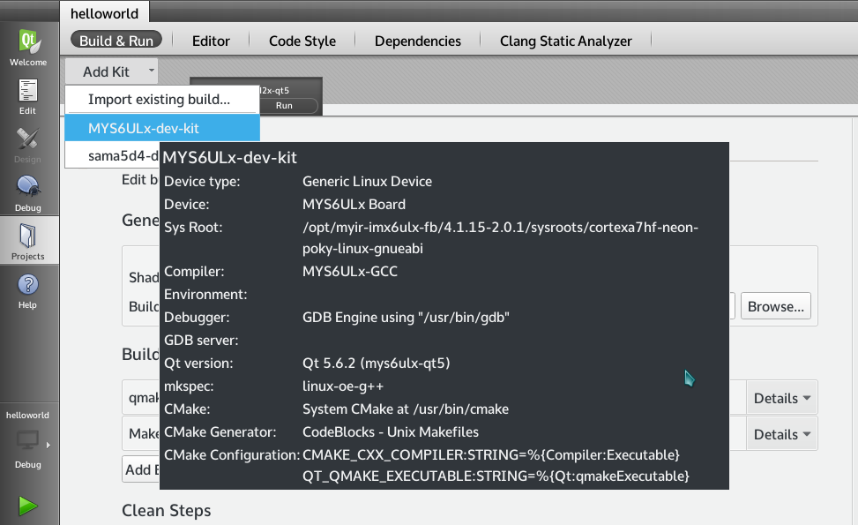Select MYS6ULx-dev-kit in the Add Kit menu

(162, 128)
